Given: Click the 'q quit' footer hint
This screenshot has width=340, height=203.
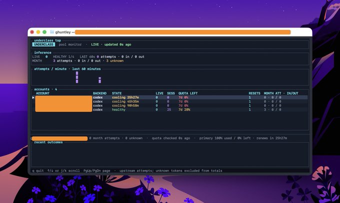Looking at the screenshot, I should 38,170.
